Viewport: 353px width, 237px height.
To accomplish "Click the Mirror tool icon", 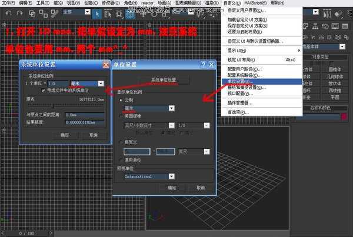I will pyautogui.click(x=327, y=14).
